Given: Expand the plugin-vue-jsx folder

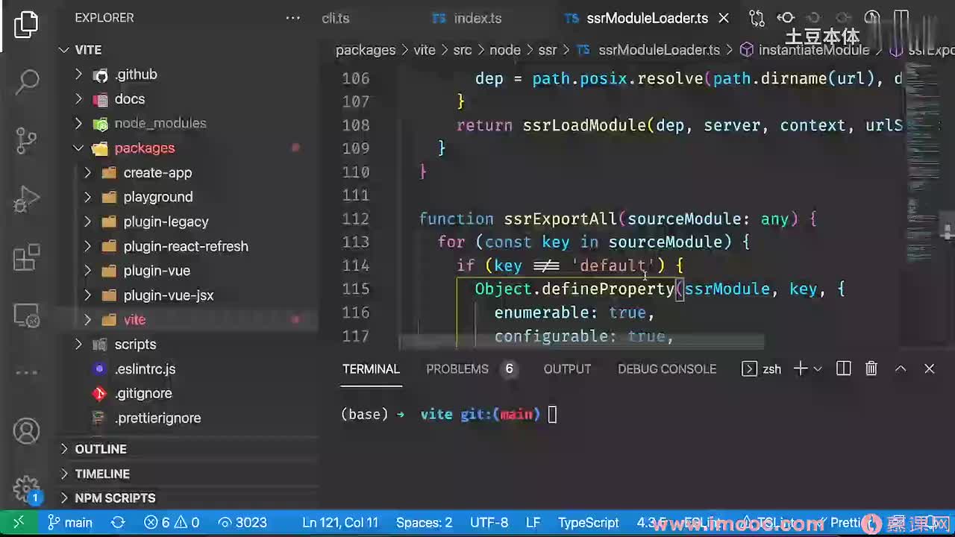Looking at the screenshot, I should [x=87, y=295].
